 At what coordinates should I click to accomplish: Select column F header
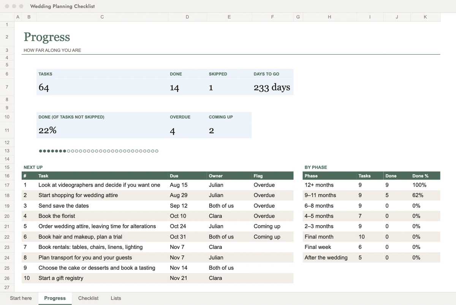tap(272, 17)
